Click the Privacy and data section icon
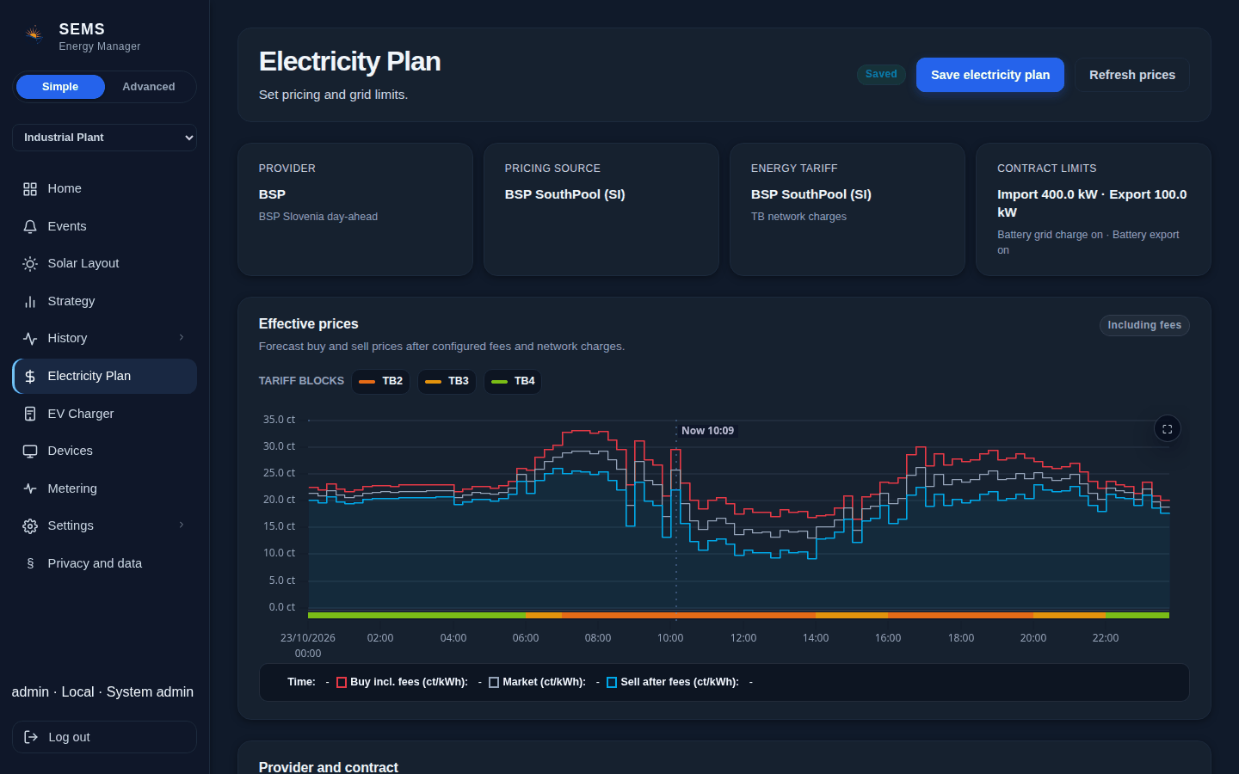The width and height of the screenshot is (1239, 774). tap(30, 563)
